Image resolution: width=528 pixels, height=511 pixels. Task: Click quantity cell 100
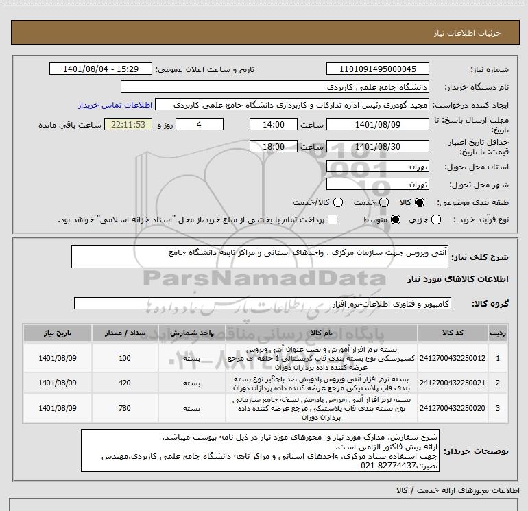tap(125, 358)
